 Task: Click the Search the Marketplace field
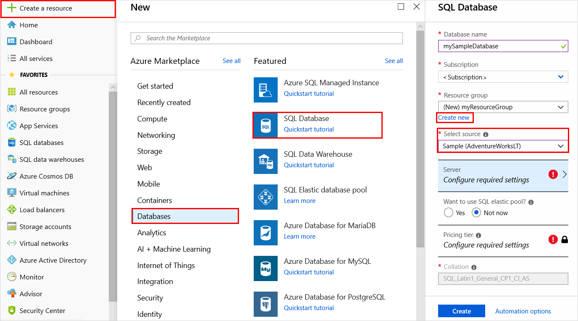267,38
